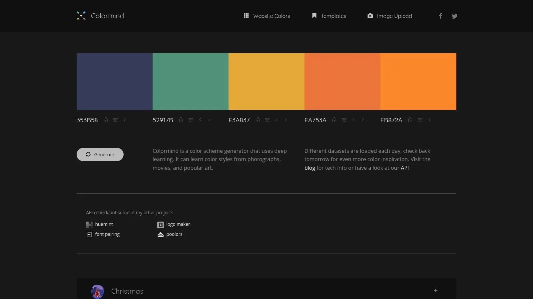Click the orange EA753A color swatch

click(342, 81)
